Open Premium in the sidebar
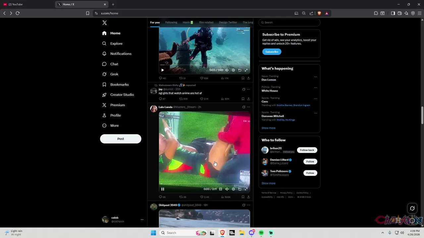Viewport: 424px width, 238px height. pos(114,105)
